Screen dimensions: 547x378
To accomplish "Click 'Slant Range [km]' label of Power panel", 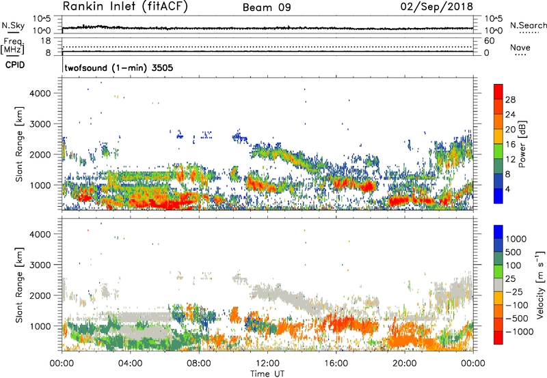I will click(x=18, y=144).
